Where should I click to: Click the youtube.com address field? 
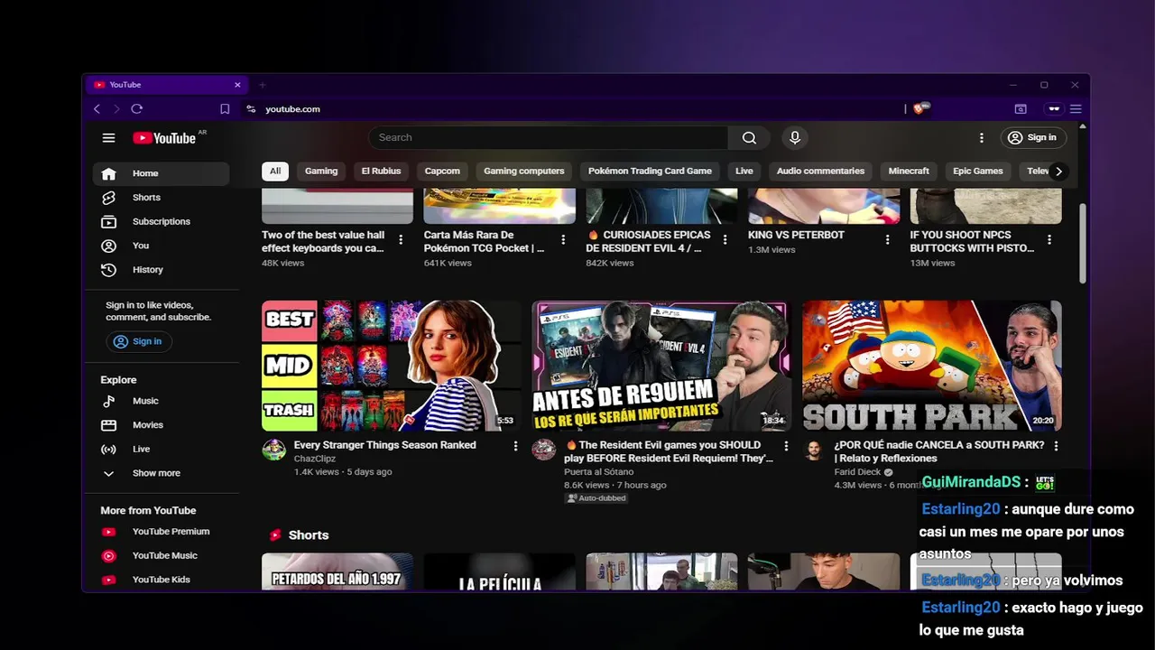point(577,109)
